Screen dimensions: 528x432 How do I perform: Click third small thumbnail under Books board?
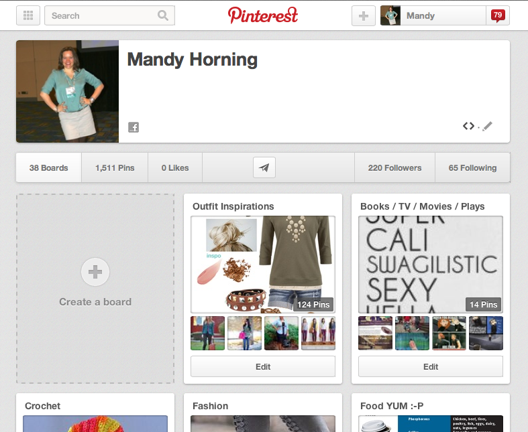[450, 333]
